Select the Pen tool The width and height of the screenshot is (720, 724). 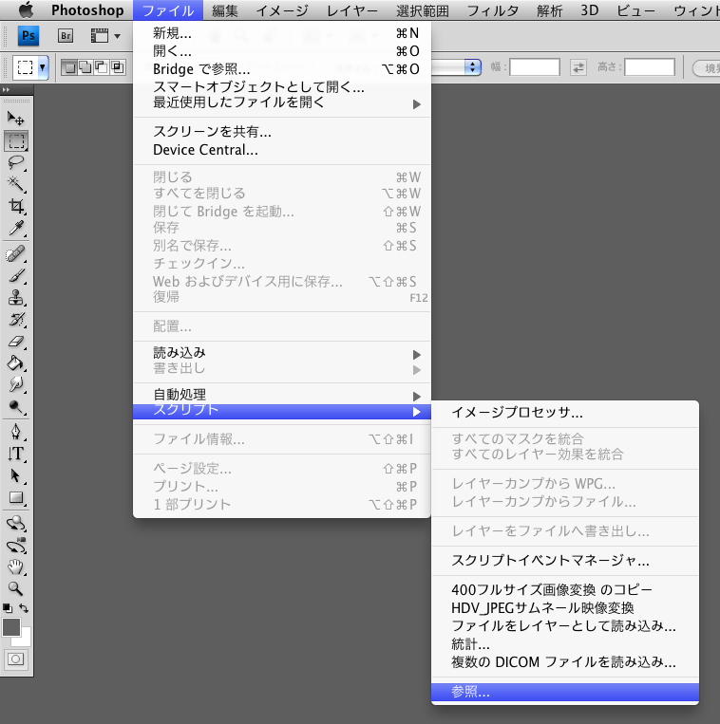point(16,432)
